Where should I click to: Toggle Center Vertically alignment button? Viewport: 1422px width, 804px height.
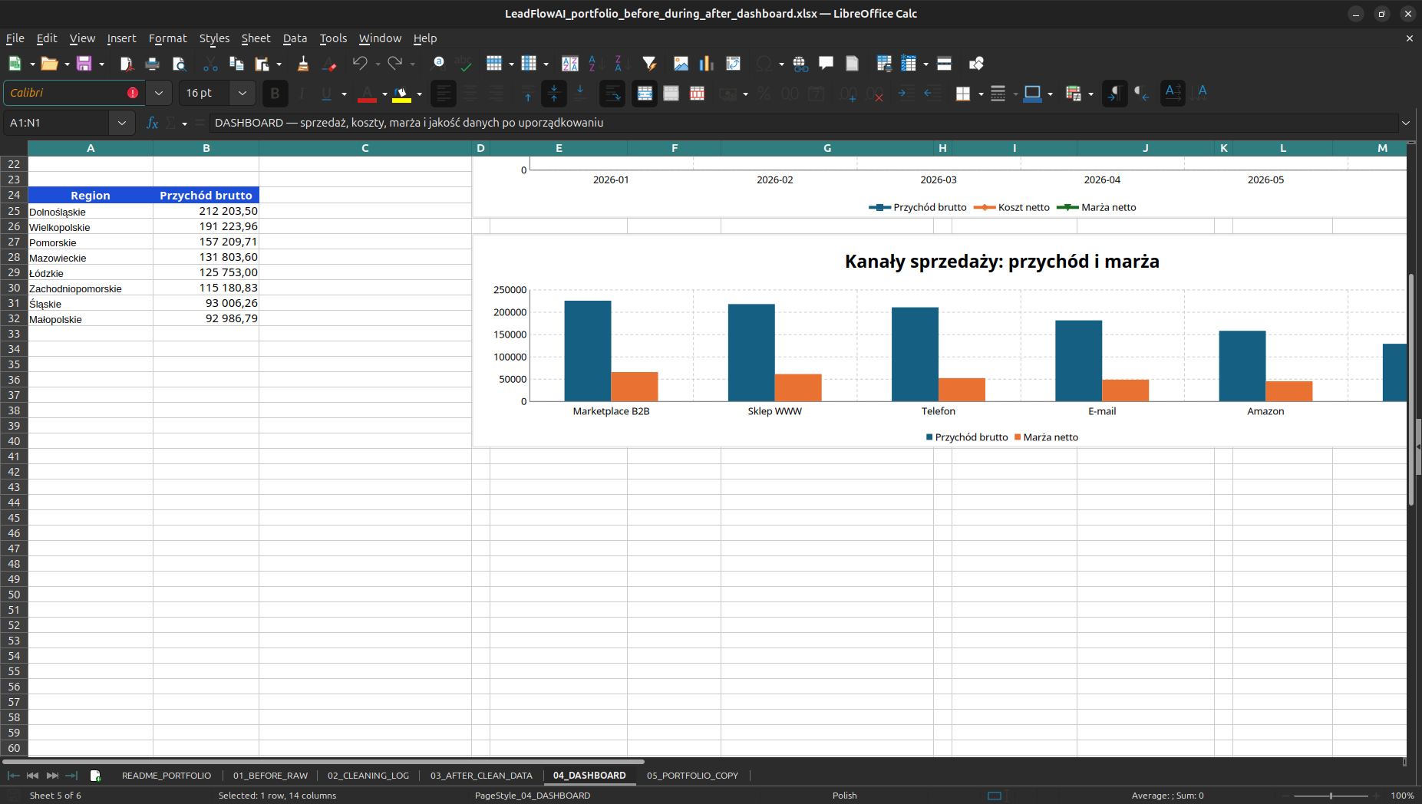553,94
